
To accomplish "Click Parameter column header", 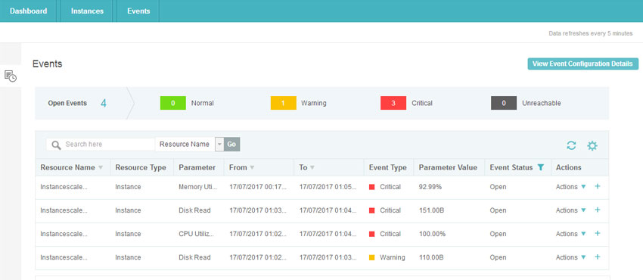I will (x=197, y=168).
